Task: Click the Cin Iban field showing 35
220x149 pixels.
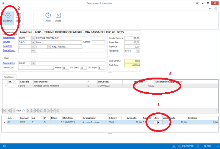Action: coord(83,68)
